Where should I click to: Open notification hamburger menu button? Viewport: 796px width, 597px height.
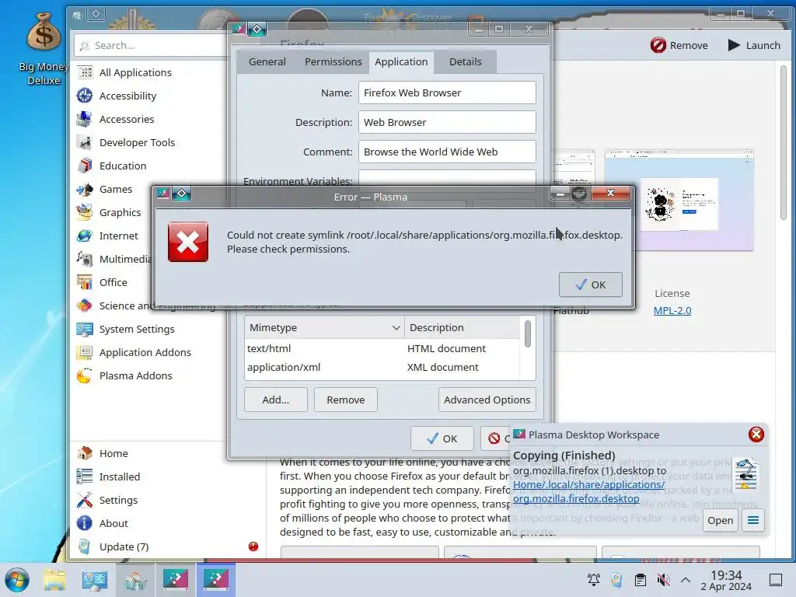pyautogui.click(x=753, y=520)
